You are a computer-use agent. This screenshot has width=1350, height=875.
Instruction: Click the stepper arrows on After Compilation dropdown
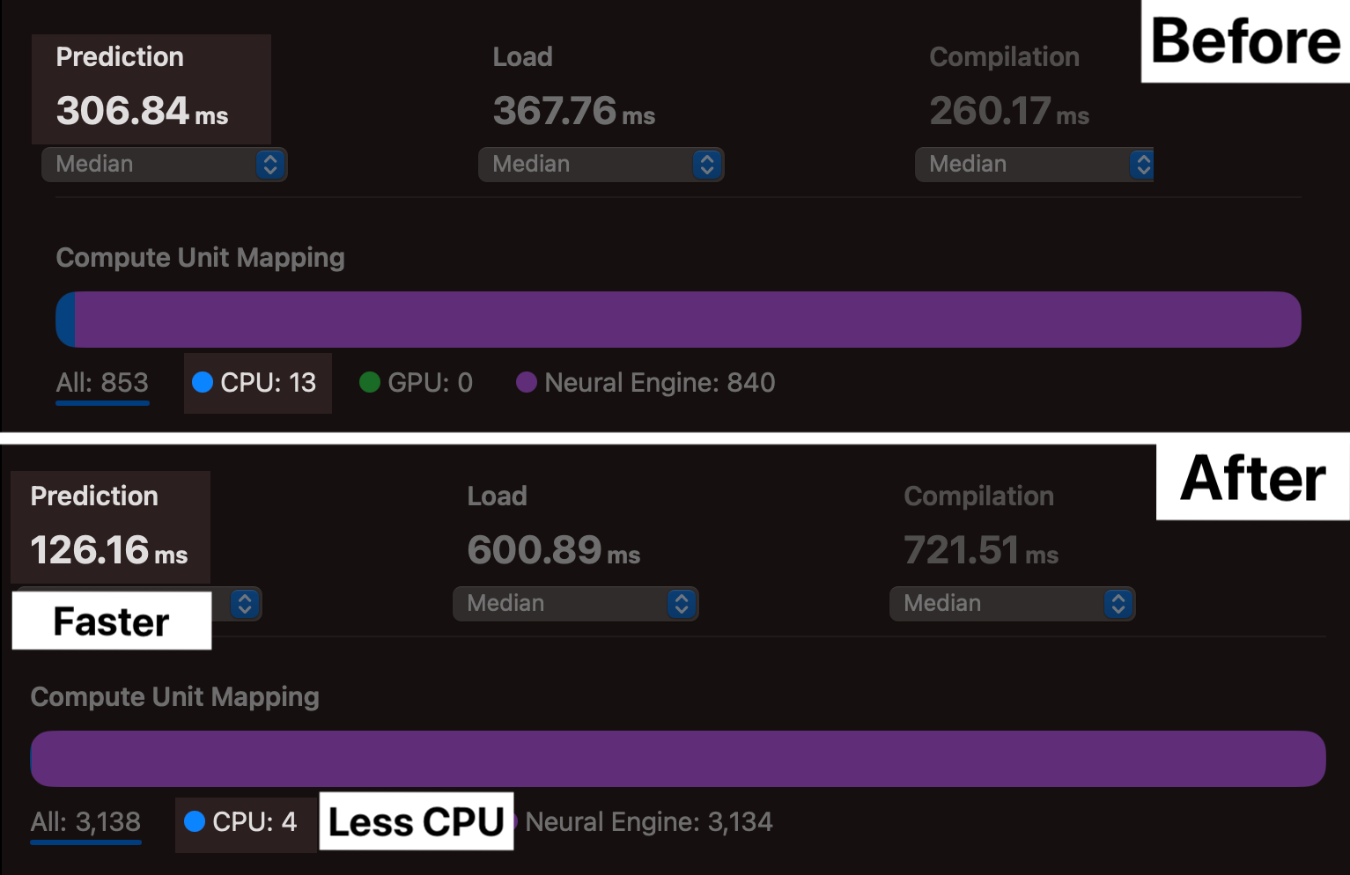tap(1118, 603)
